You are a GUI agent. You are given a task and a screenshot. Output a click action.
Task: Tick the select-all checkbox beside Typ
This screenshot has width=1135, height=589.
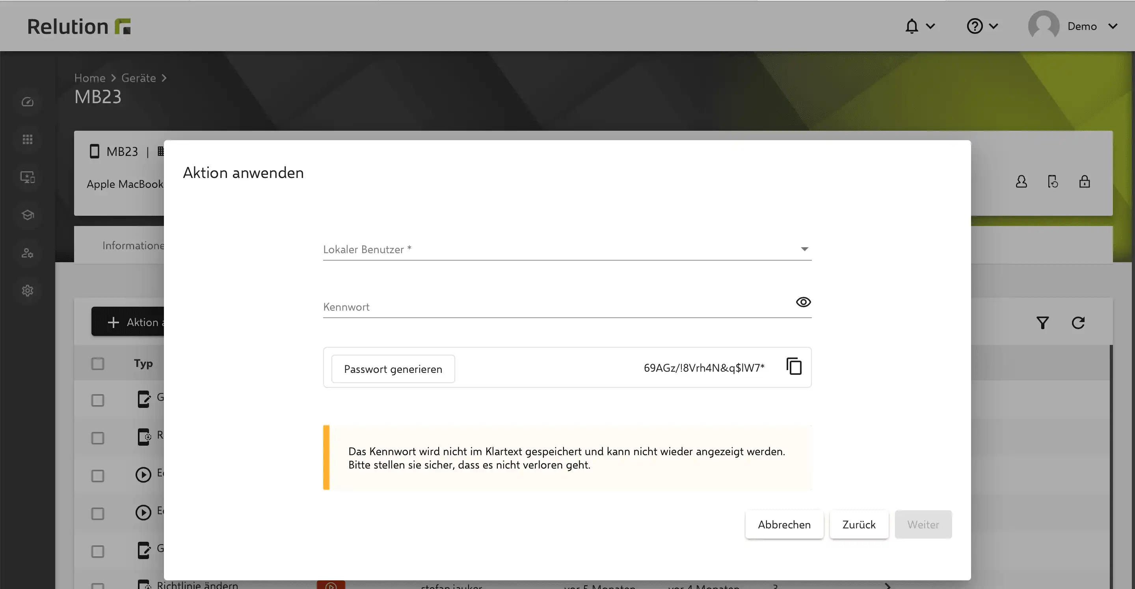click(x=98, y=364)
